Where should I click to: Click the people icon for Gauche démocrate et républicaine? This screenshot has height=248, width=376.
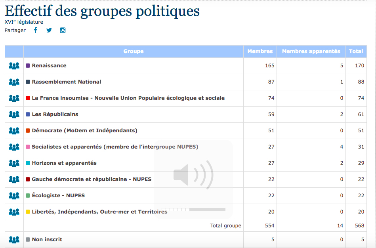(x=14, y=179)
